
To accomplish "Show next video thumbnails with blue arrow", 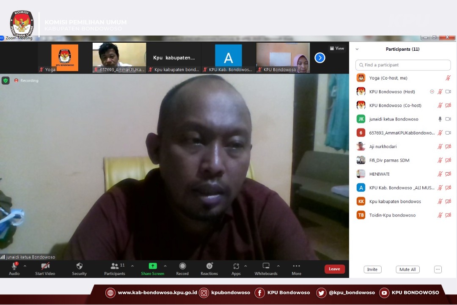I will [x=320, y=58].
